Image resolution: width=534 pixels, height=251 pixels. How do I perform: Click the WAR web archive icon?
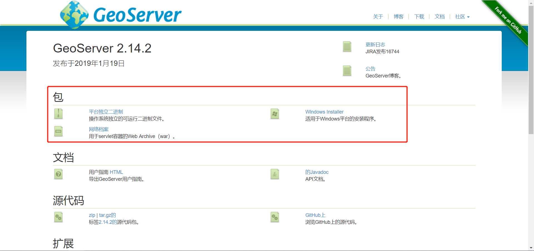(58, 131)
